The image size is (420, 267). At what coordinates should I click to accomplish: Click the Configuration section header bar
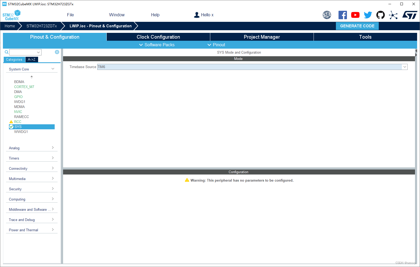239,172
